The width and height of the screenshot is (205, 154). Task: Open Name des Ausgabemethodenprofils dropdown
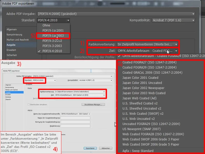(x=75, y=114)
